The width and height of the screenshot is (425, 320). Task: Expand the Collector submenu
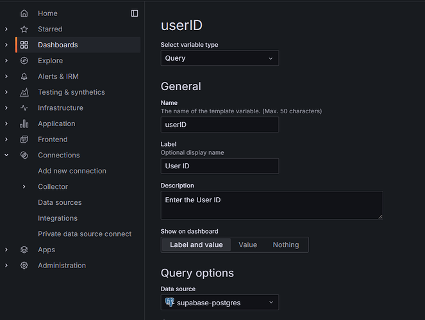(24, 187)
